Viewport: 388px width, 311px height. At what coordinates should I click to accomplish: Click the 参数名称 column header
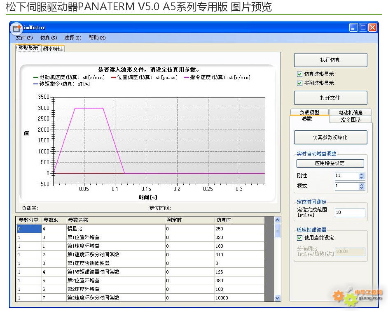116,220
